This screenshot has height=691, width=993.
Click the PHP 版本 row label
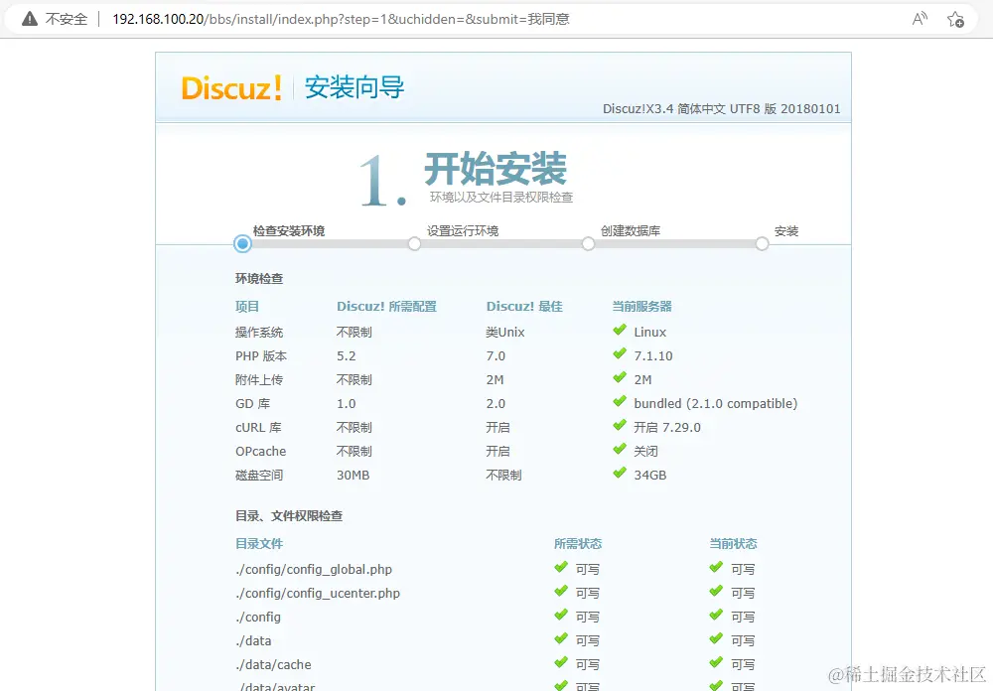(261, 356)
